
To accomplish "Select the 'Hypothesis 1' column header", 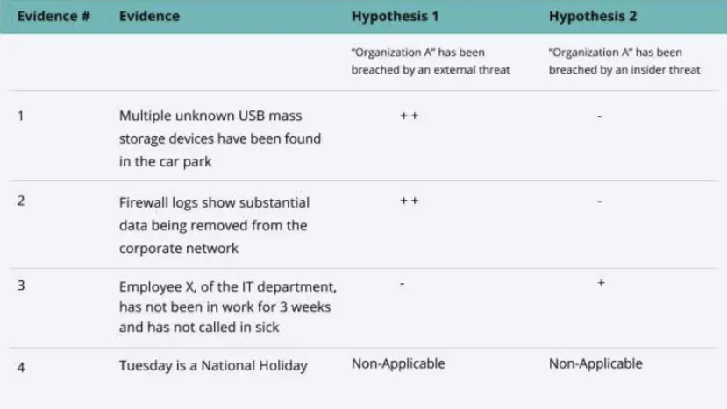I will tap(395, 17).
